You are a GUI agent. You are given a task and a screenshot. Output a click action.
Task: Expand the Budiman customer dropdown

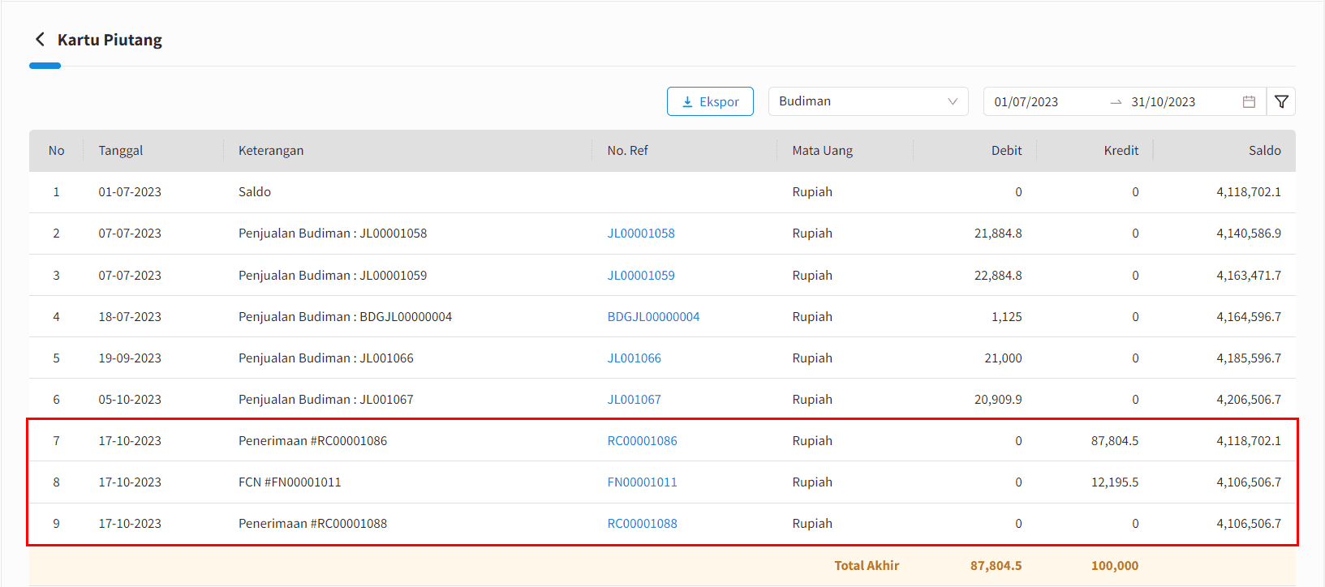(x=867, y=101)
